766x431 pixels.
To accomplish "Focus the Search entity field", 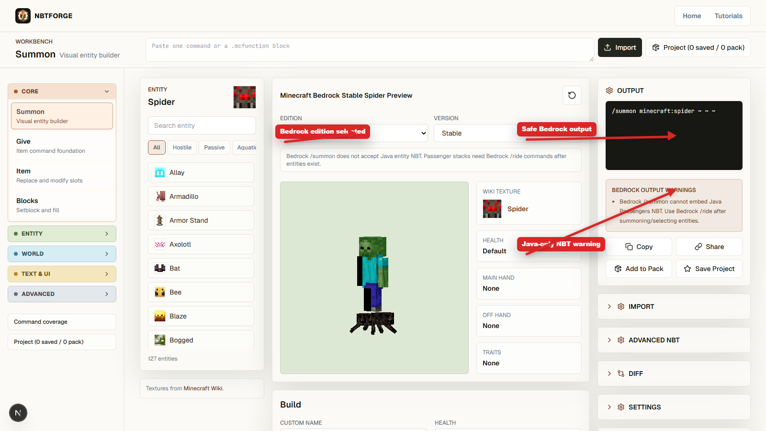I will point(202,125).
